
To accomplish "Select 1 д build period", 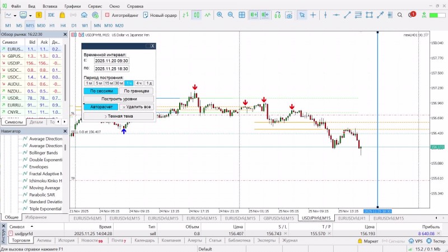I will 149,83.
